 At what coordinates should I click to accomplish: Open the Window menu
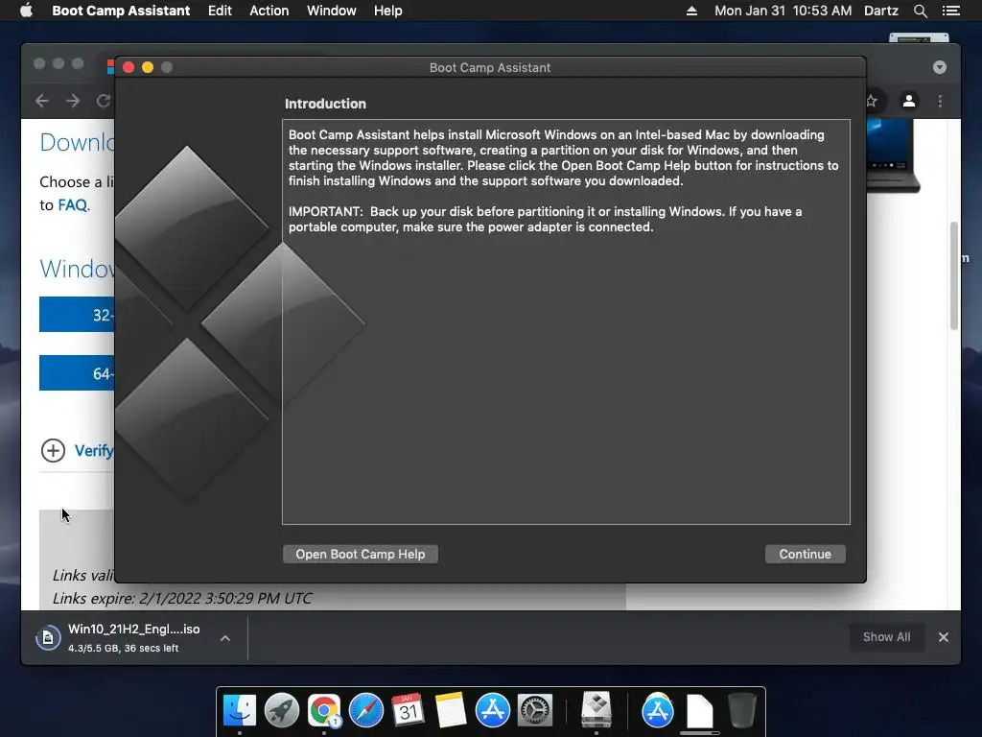point(331,11)
